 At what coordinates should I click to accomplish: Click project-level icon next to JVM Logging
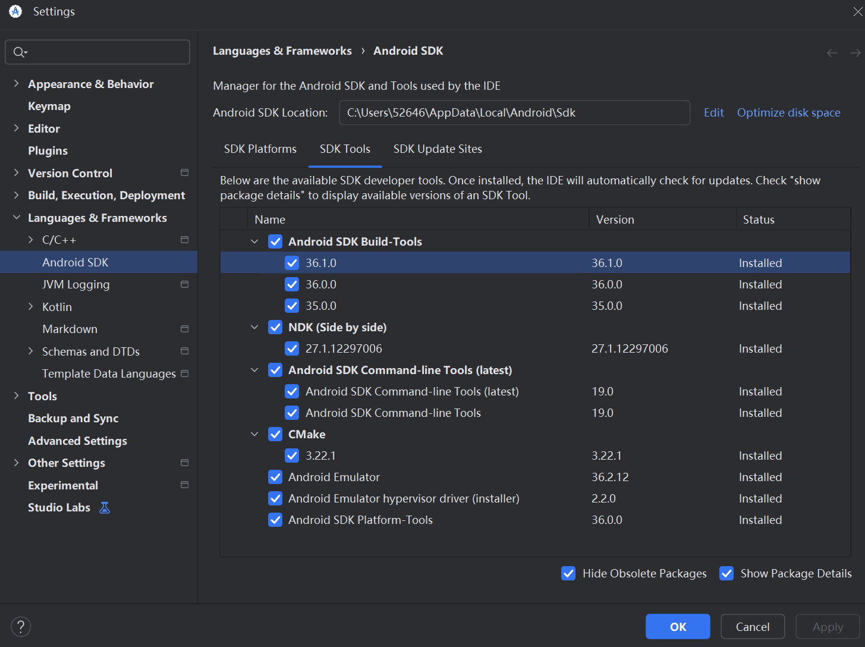[184, 284]
